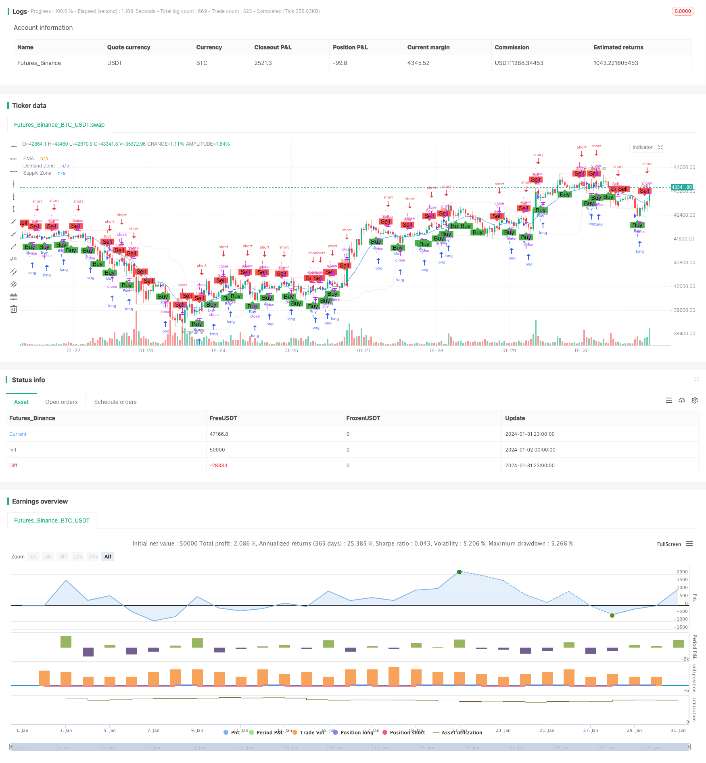Click the Demand Zone legend label
Screen dimensions: 706x763
tap(39, 166)
